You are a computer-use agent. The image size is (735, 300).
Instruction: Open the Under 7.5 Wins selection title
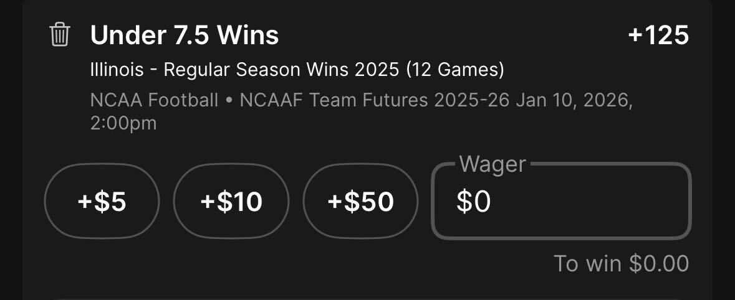(x=185, y=35)
